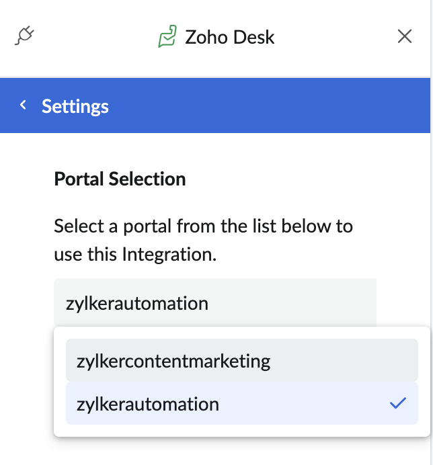Close the Zoho Desk panel
Image resolution: width=433 pixels, height=465 pixels.
pyautogui.click(x=405, y=36)
